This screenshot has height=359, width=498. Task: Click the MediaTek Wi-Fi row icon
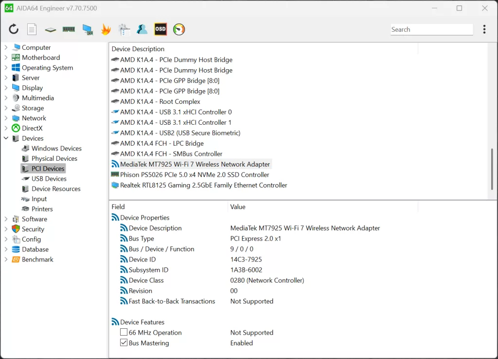[115, 164]
